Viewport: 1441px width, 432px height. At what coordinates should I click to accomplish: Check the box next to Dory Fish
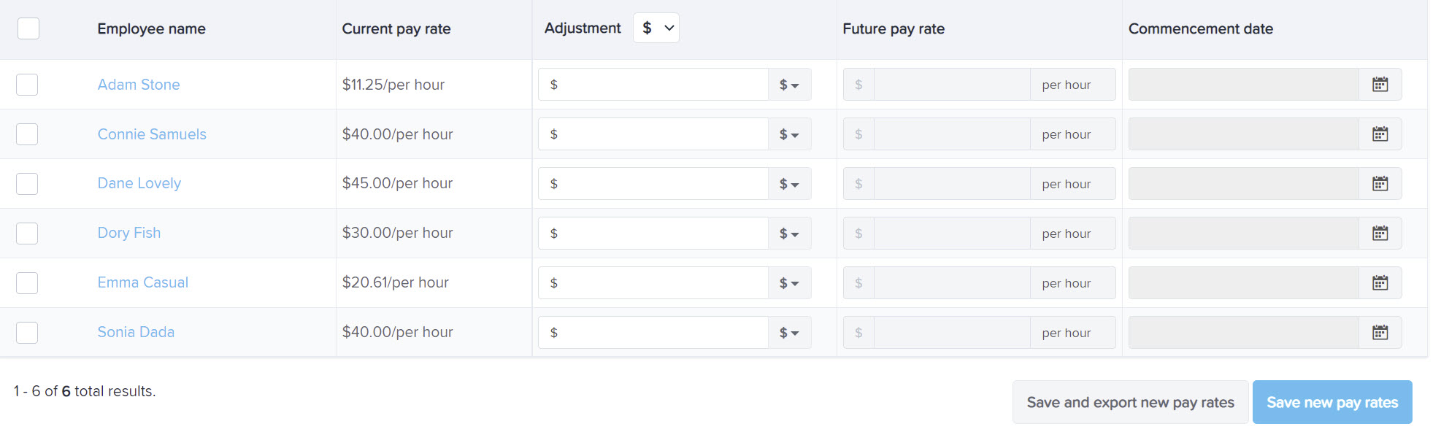pos(27,234)
